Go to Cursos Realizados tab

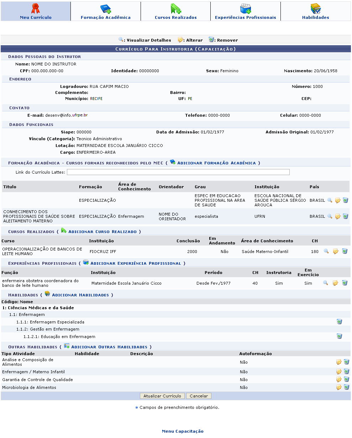pyautogui.click(x=175, y=11)
